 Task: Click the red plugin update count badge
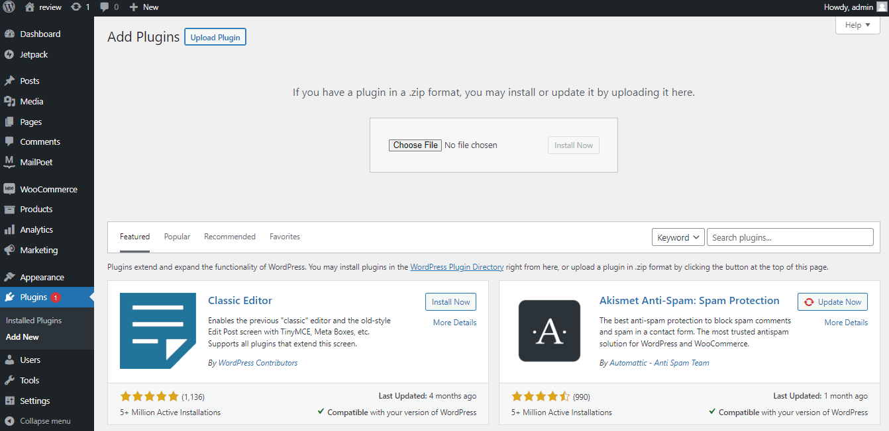click(x=56, y=297)
